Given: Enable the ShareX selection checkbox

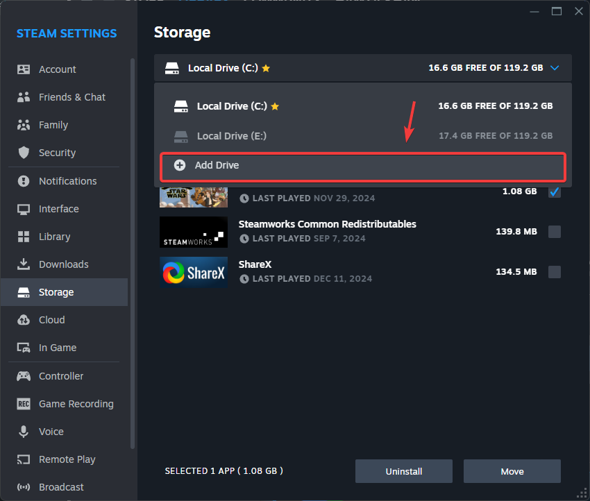Looking at the screenshot, I should (554, 272).
